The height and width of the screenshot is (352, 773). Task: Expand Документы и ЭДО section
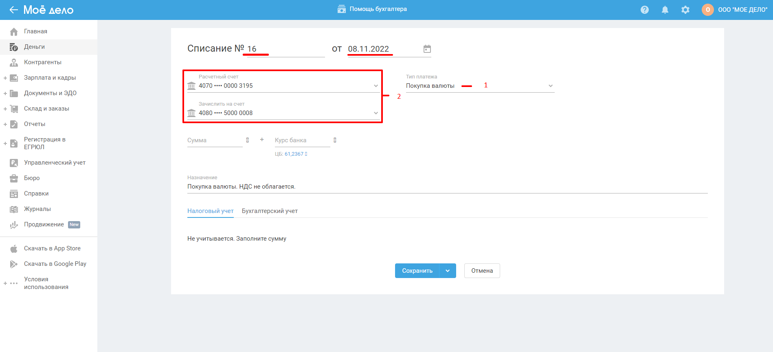point(5,93)
